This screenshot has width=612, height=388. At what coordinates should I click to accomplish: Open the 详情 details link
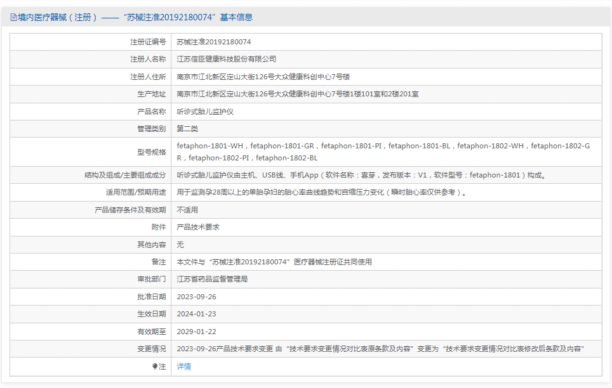[184, 366]
